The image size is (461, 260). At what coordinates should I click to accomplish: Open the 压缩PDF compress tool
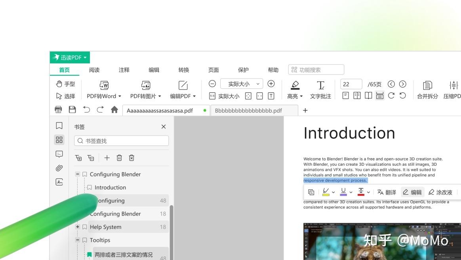coord(452,90)
